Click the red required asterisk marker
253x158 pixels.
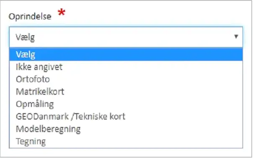point(62,12)
